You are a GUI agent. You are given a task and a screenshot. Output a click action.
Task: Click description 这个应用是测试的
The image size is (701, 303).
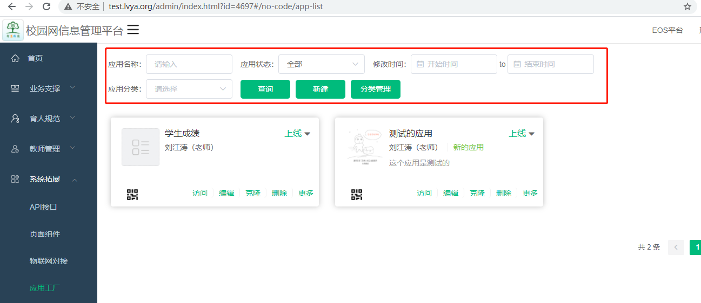[x=419, y=163]
